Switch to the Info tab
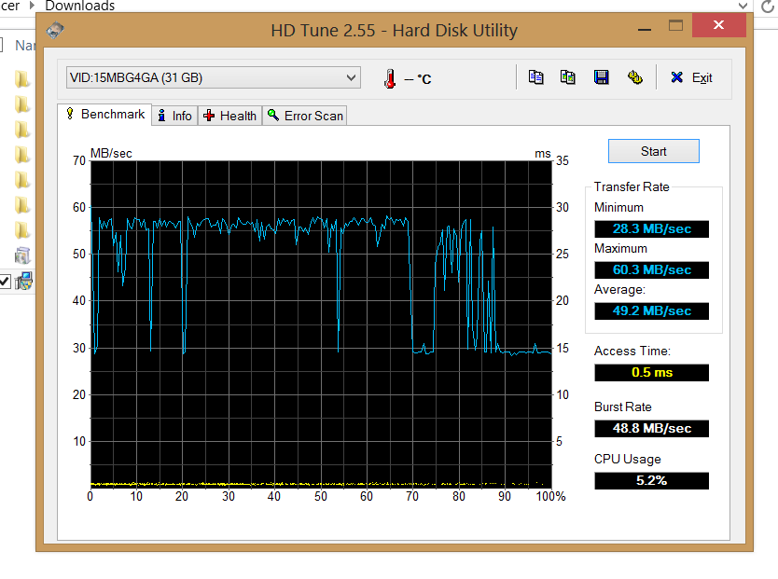The image size is (778, 579). tap(175, 116)
